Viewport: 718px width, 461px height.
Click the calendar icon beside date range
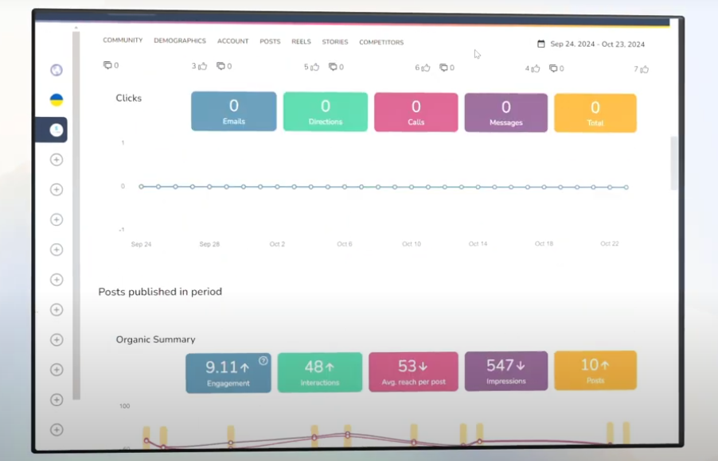541,45
